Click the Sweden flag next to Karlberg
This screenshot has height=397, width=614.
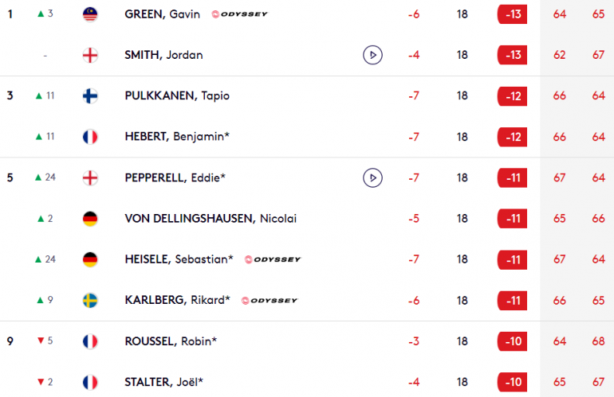[90, 301]
